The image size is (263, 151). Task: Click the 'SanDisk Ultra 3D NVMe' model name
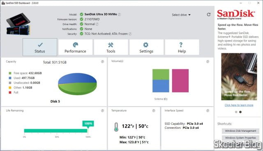[101, 14]
